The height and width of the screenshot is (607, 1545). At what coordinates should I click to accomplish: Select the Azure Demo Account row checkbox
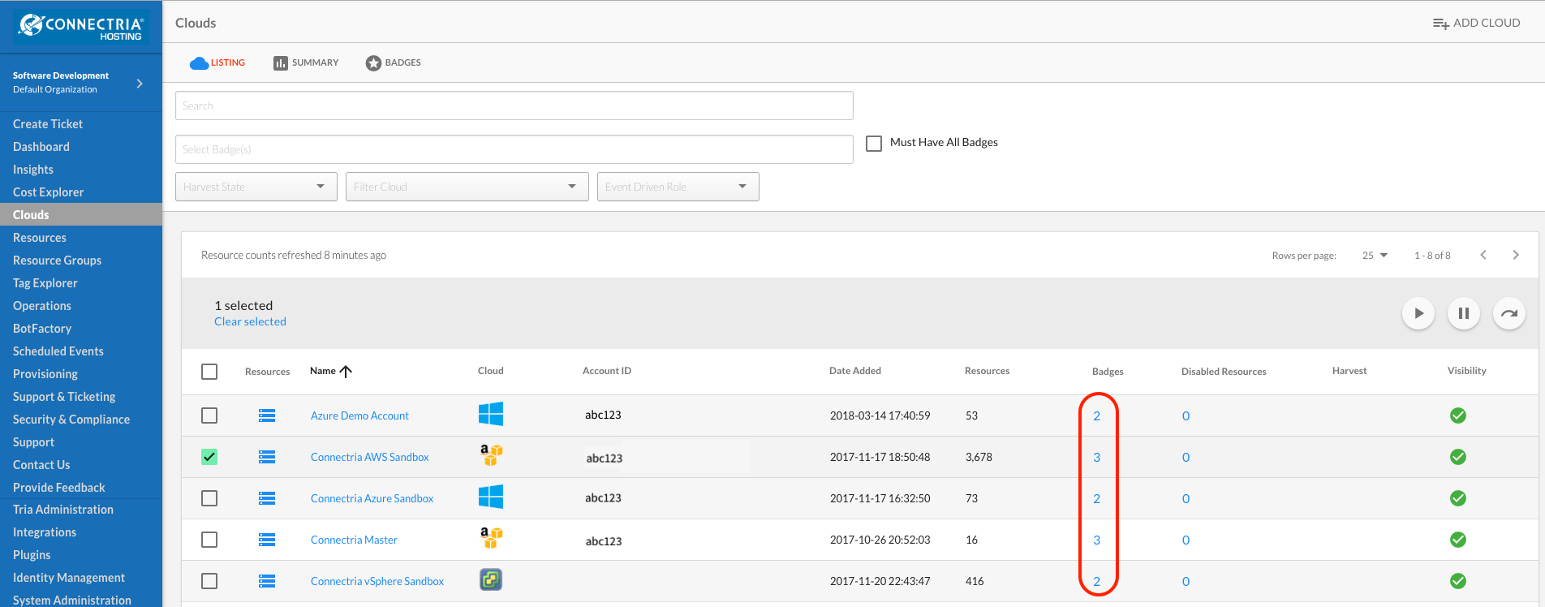click(209, 415)
